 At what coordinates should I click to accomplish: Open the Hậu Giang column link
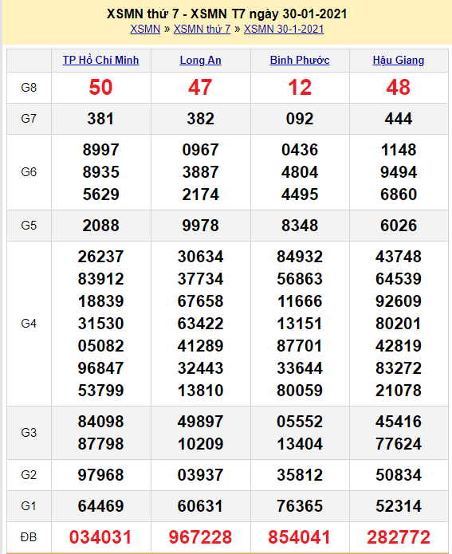pos(399,60)
